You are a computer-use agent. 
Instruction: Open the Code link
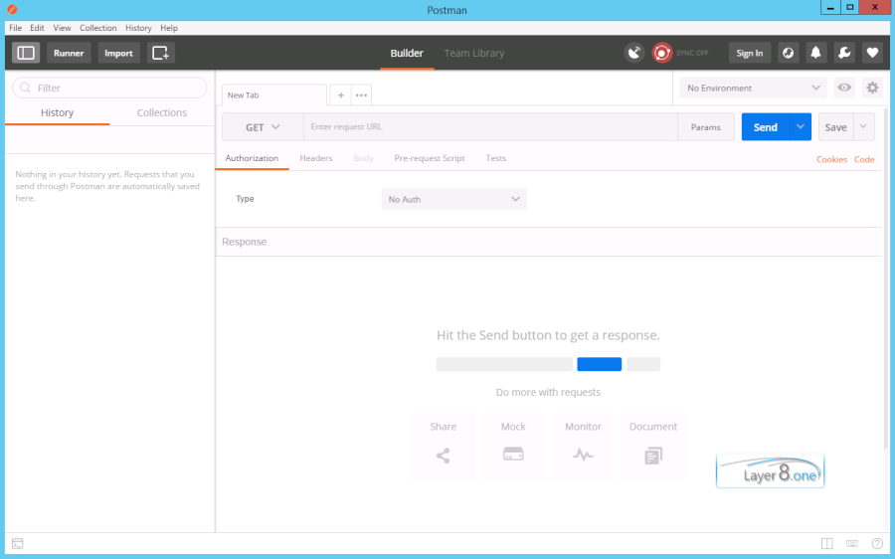pos(864,159)
